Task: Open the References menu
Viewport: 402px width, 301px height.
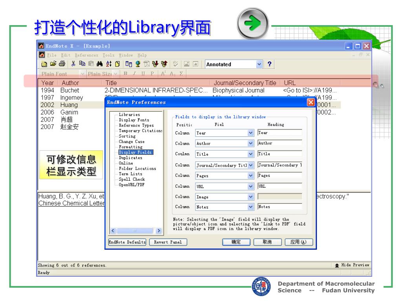Action: (86, 55)
